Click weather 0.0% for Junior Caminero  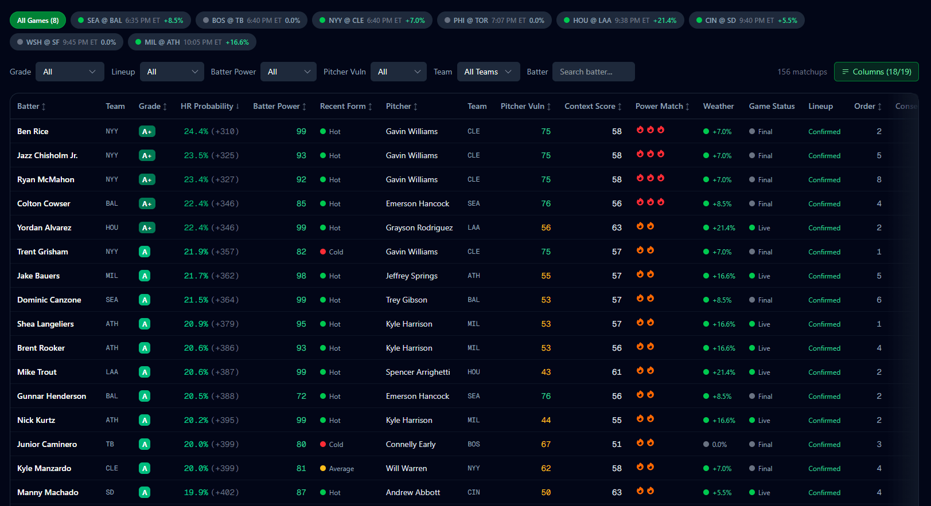click(715, 444)
